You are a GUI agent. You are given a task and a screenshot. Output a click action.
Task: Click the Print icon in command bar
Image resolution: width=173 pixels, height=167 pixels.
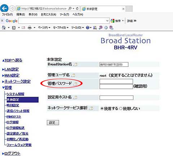coord(30,28)
